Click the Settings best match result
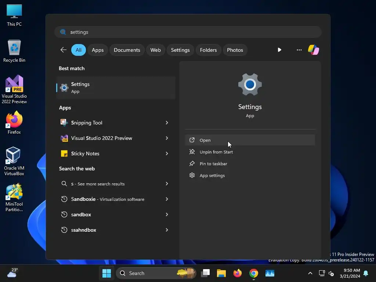 [x=116, y=87]
